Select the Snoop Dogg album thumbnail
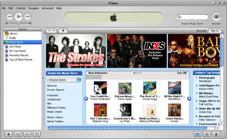227x139 pixels. [150, 88]
